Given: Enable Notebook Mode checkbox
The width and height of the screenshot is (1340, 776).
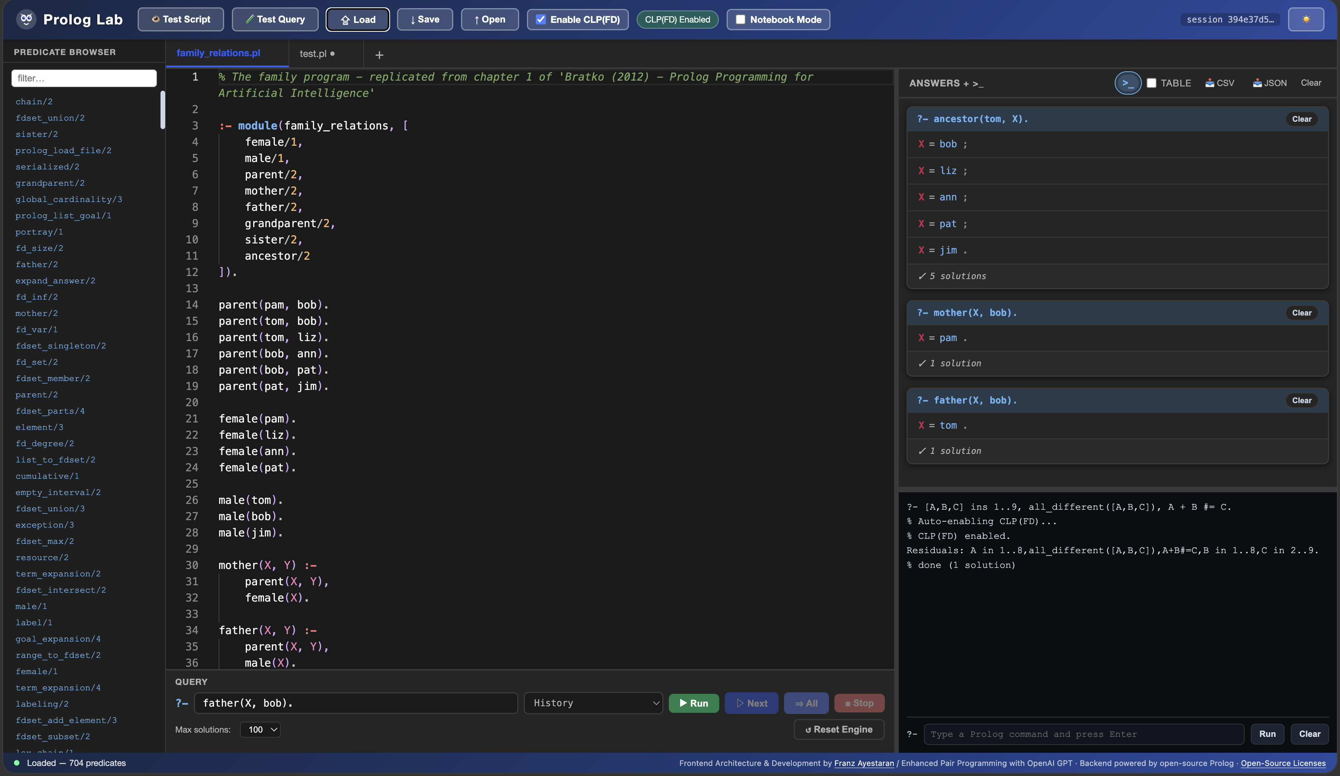Looking at the screenshot, I should coord(740,20).
